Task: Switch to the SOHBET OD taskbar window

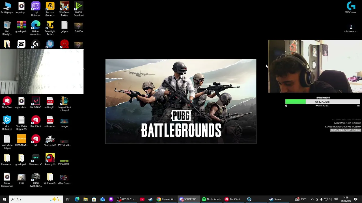Action: (x=189, y=199)
